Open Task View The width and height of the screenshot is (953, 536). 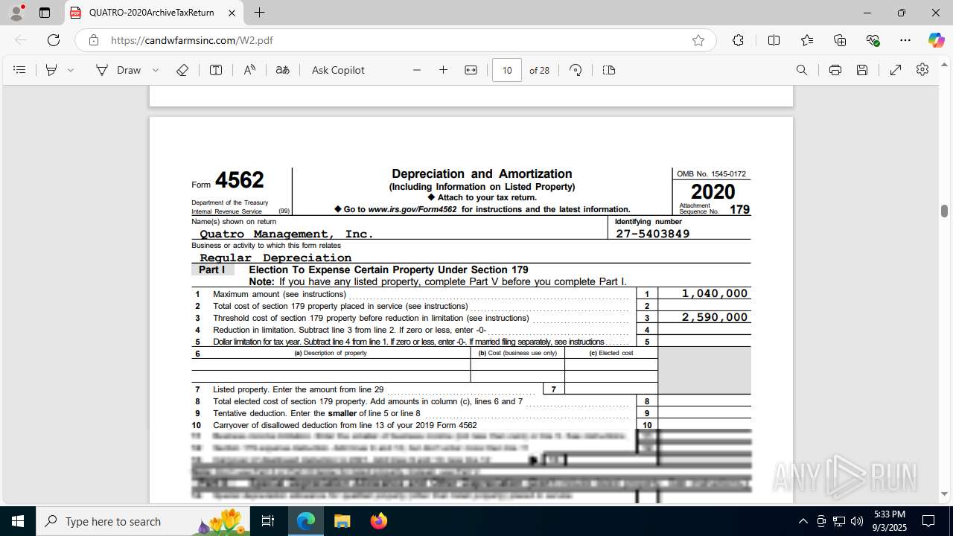click(269, 521)
